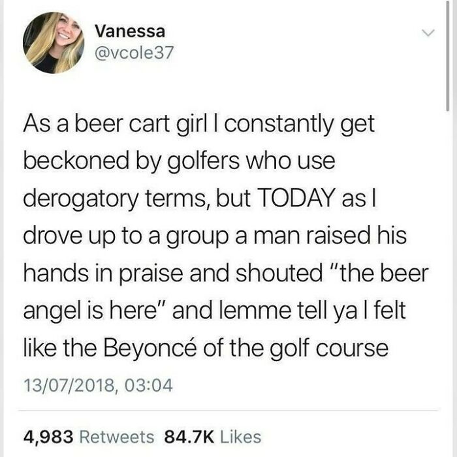The image size is (457, 457).
Task: Open Vanessa's profile picture
Action: click(x=54, y=42)
